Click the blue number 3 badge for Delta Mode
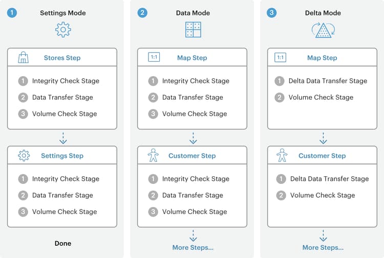384x258 pixels. point(272,13)
